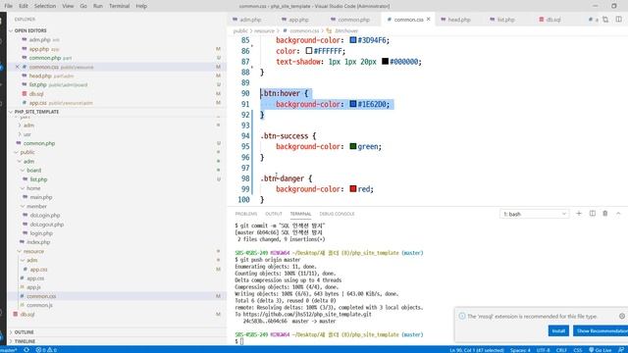
Task: Open doLogin.php in the explorer tree
Action: 44,216
